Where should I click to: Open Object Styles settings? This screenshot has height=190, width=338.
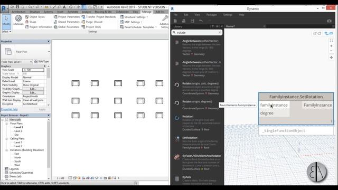[35, 17]
